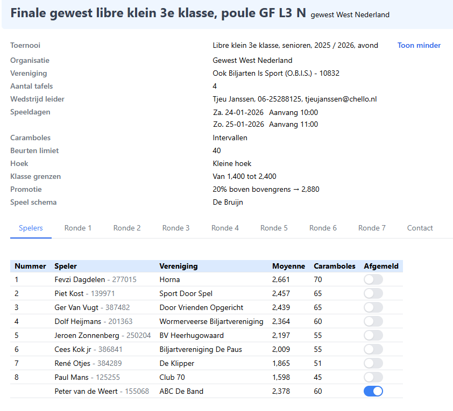Switch to the Ronde 4 tab
The height and width of the screenshot is (411, 453).
[225, 228]
